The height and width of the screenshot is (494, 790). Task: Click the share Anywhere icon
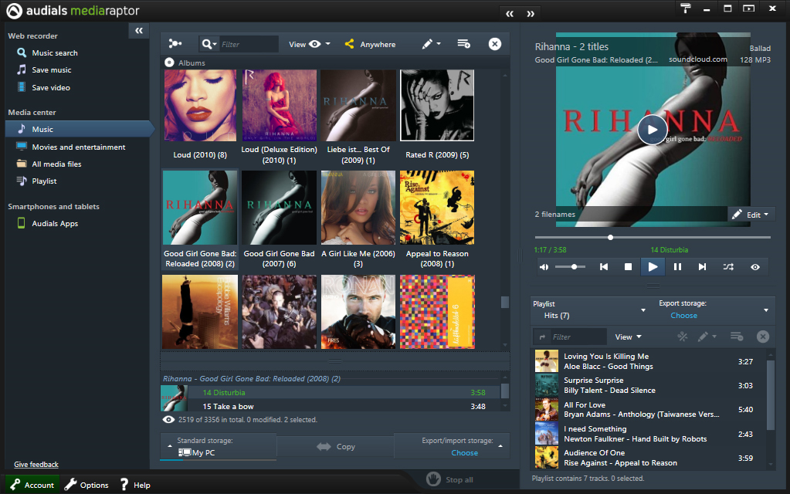(350, 45)
